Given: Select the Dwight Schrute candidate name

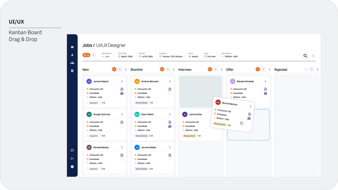Looking at the screenshot, I should tap(102, 114).
